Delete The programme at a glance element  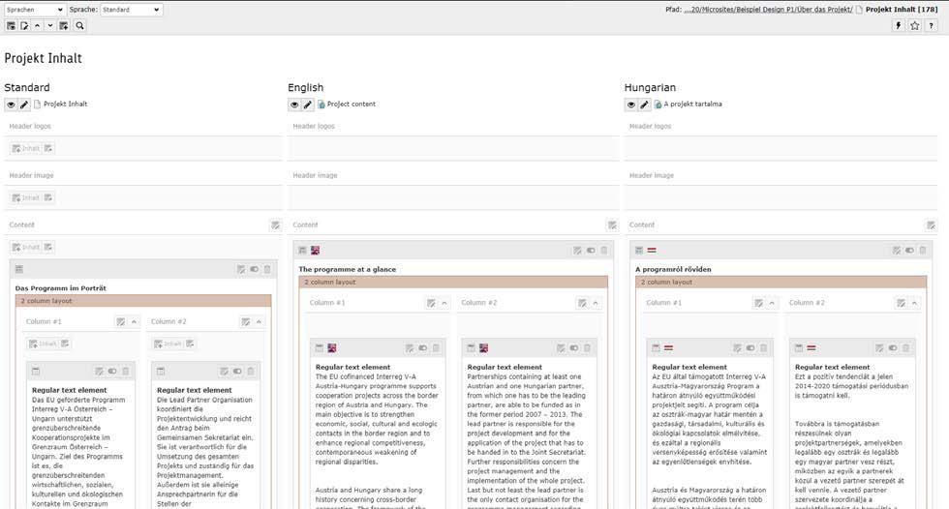[603, 251]
